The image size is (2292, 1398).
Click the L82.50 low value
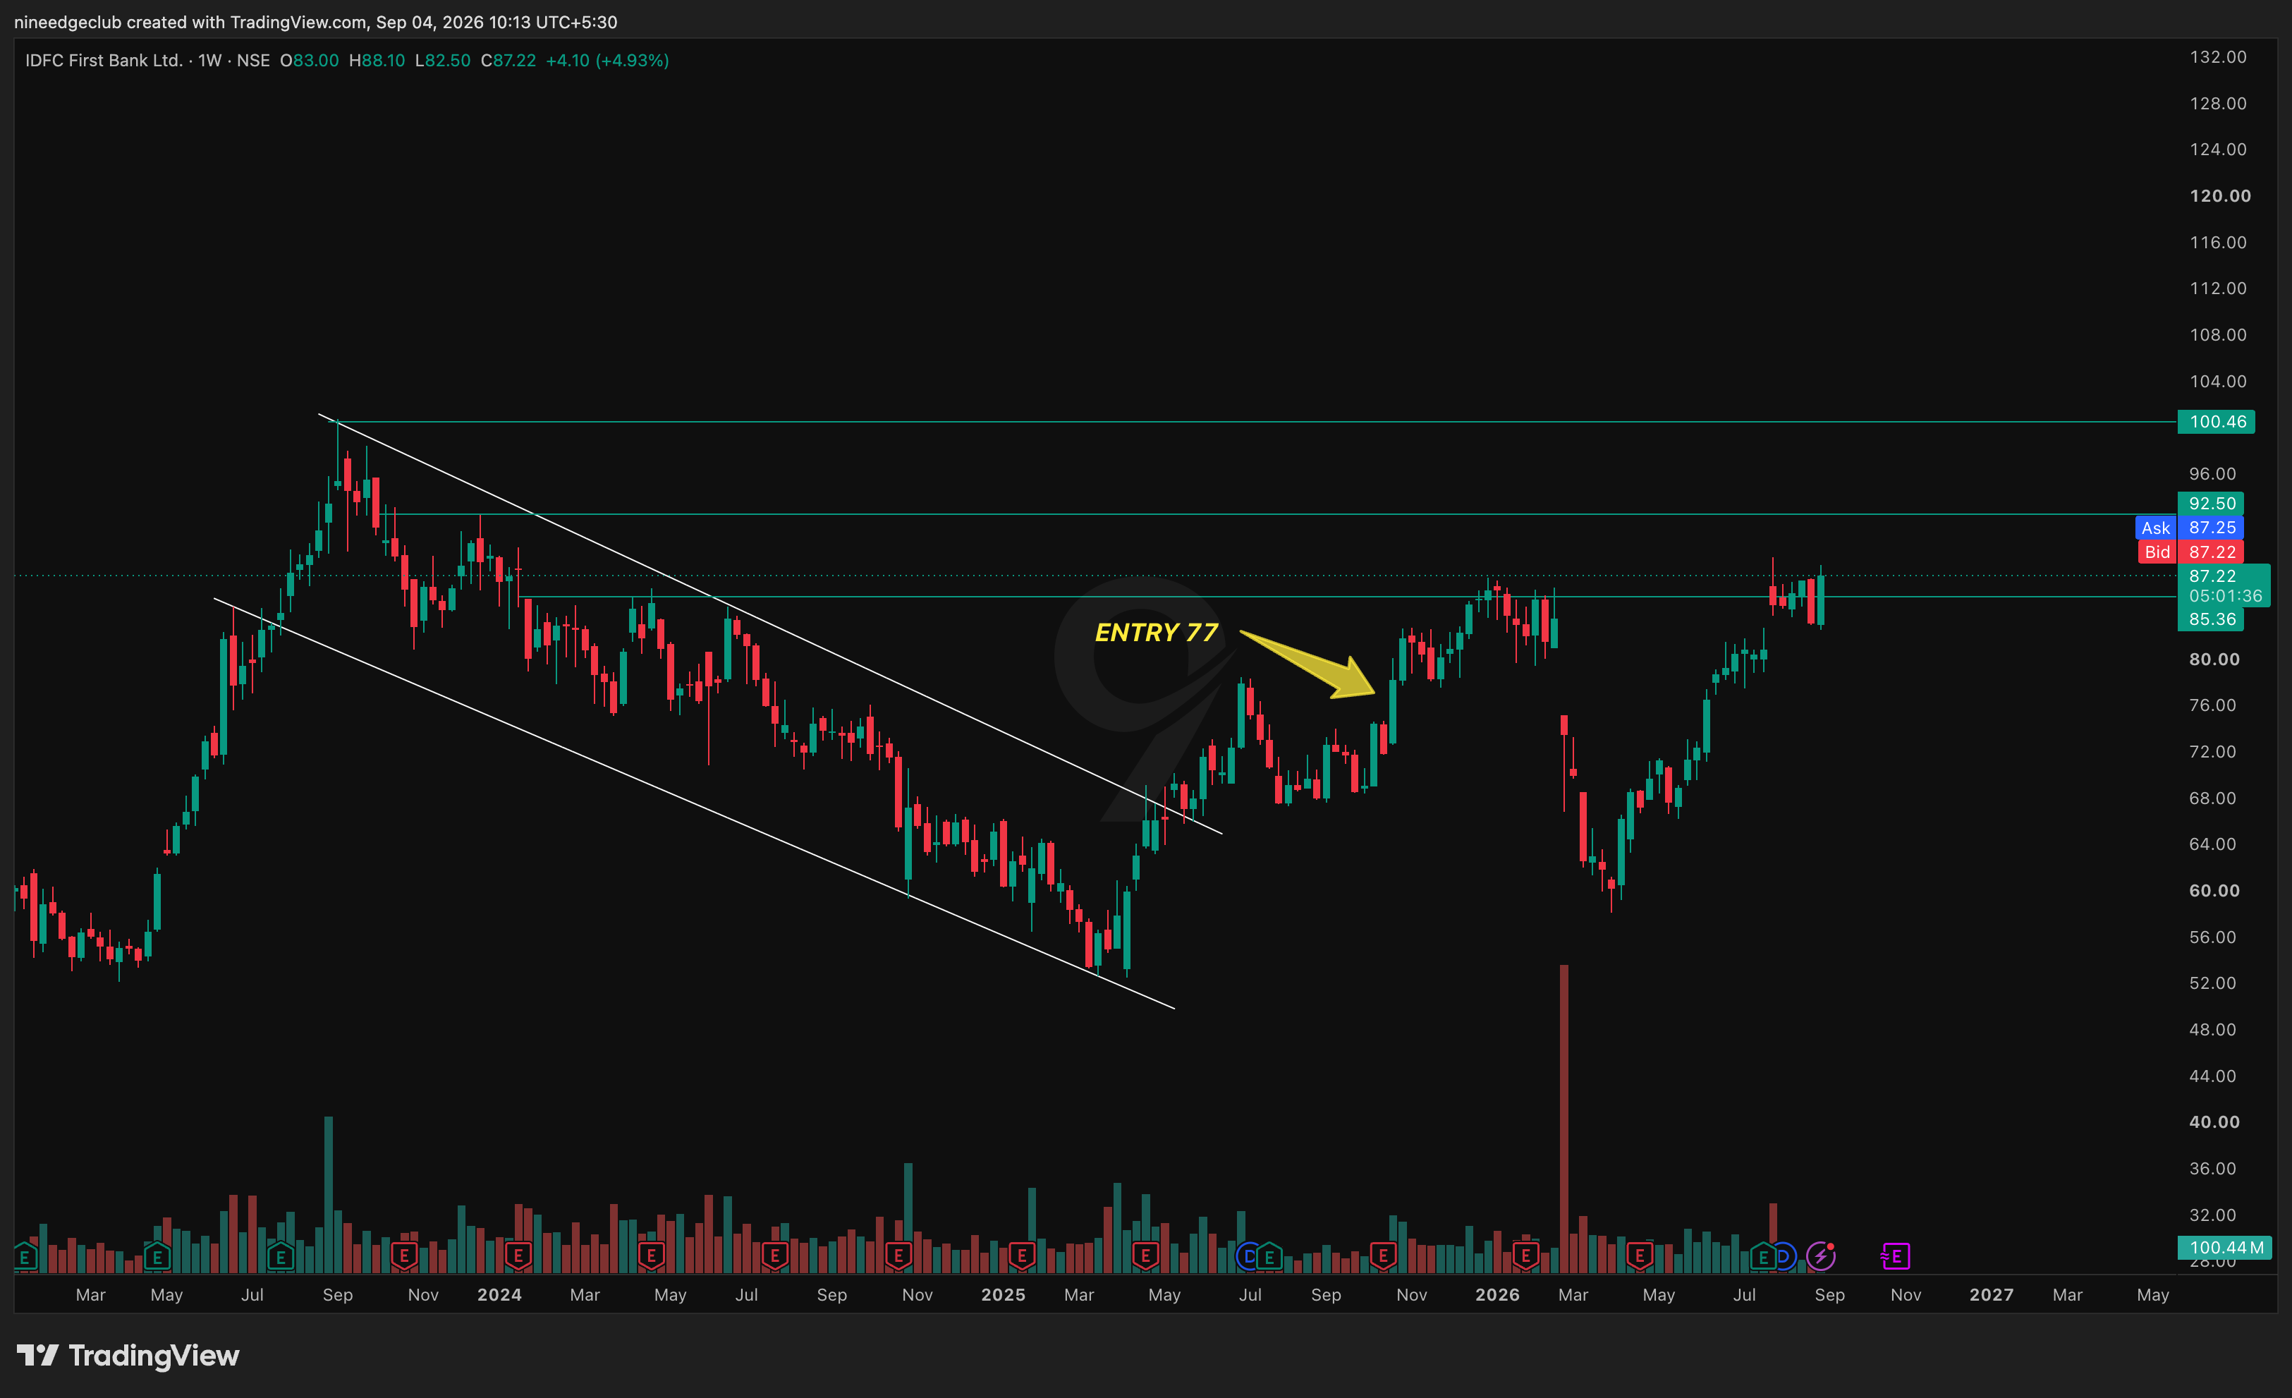tap(443, 61)
